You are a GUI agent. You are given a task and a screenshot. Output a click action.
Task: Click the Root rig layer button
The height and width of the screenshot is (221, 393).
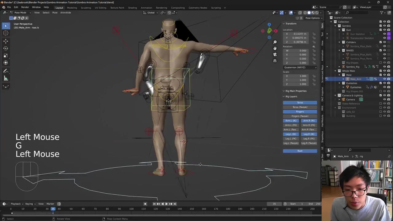click(x=300, y=151)
